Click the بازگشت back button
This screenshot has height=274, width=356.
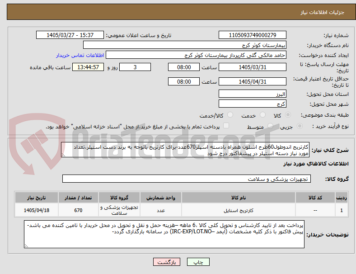167,262
